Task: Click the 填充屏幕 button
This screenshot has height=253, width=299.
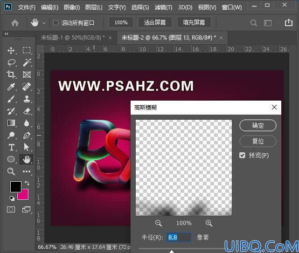Action: [194, 23]
